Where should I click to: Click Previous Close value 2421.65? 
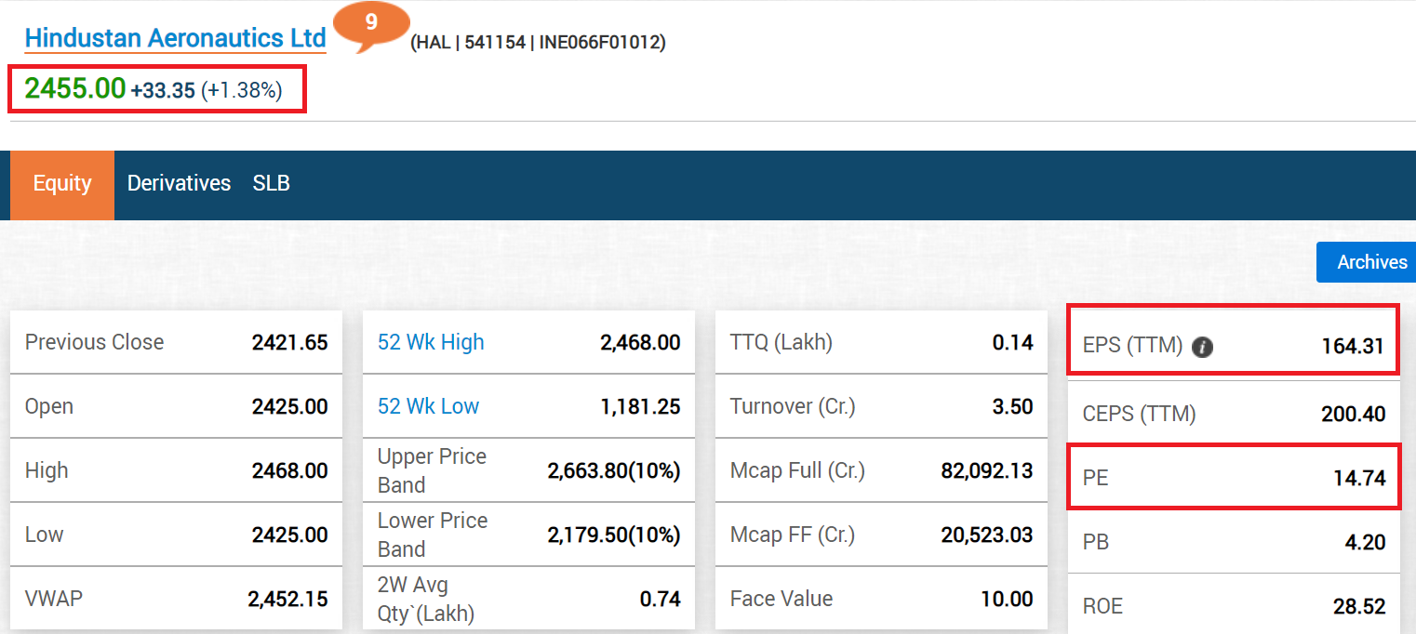[x=289, y=342]
